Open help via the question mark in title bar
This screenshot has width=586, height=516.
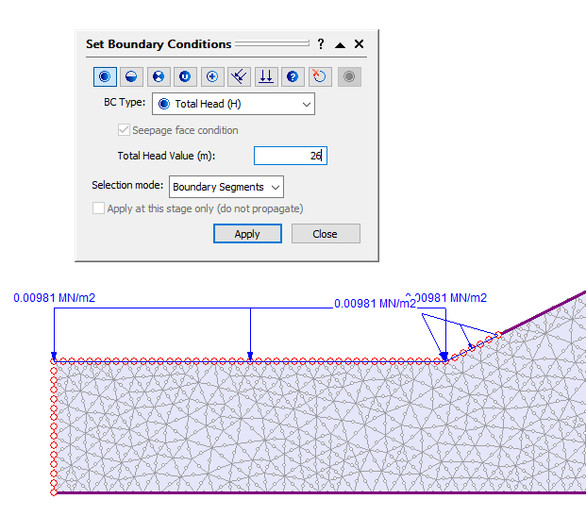tap(321, 44)
